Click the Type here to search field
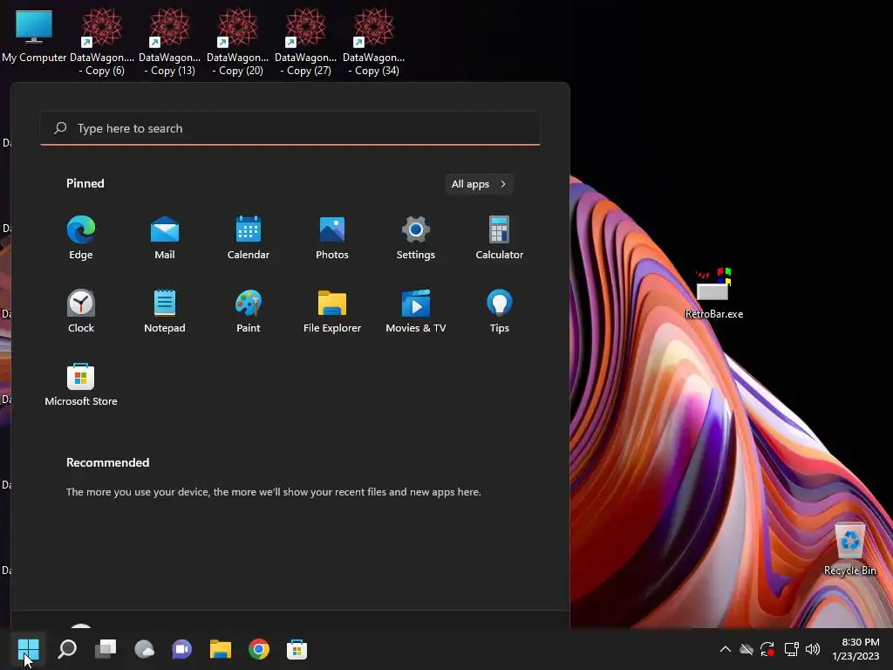Viewport: 893px width, 670px height. point(290,128)
